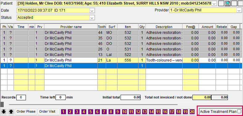Screen dimensions: 243x116
Task: Click the Rebate column header
Action: 222,27
